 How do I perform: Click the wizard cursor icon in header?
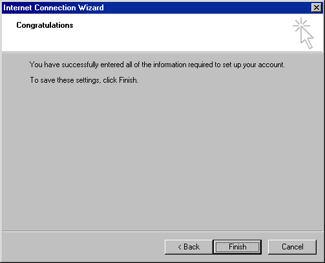304,34
